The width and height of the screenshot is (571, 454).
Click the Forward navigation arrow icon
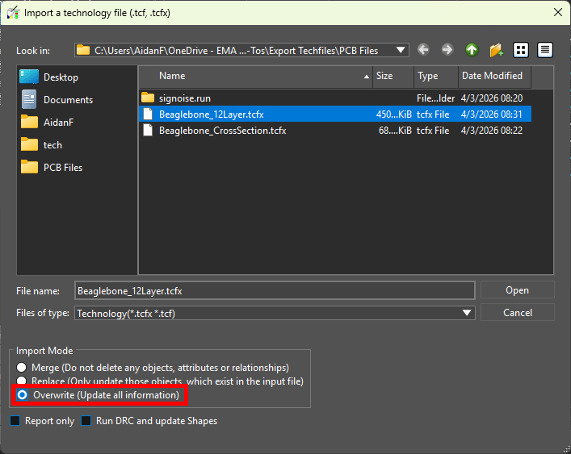pyautogui.click(x=447, y=50)
